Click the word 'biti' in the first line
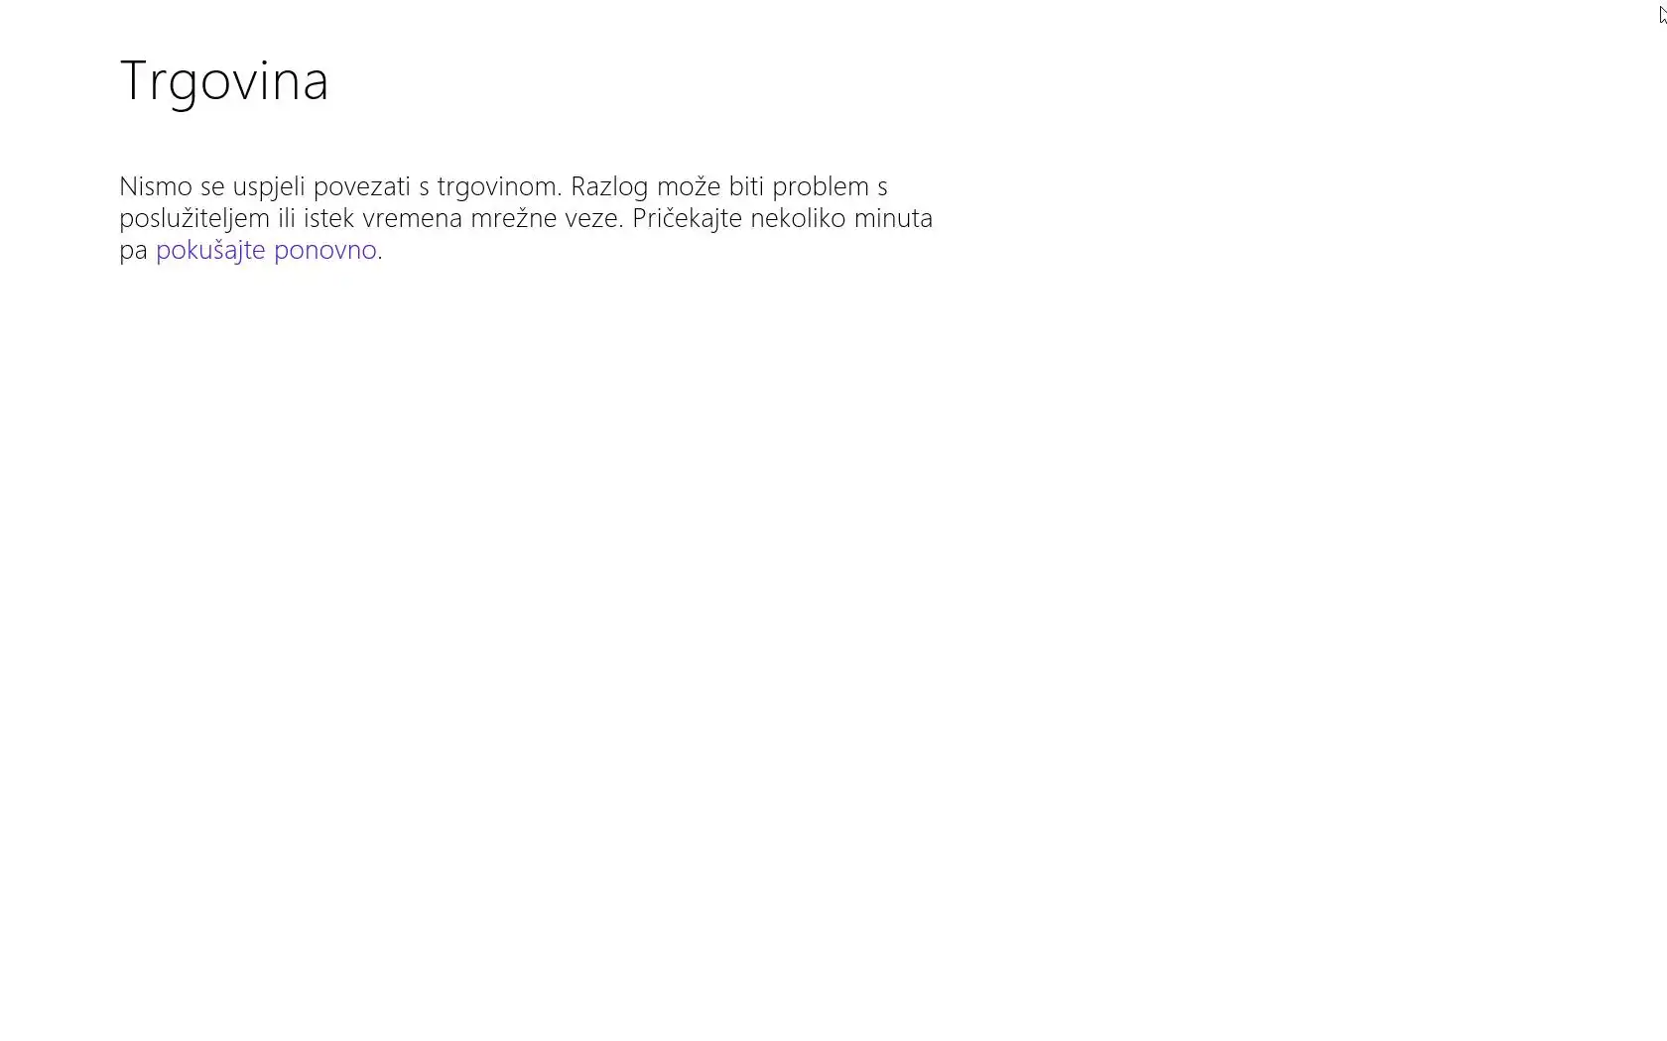The height and width of the screenshot is (1041, 1667). 746,186
